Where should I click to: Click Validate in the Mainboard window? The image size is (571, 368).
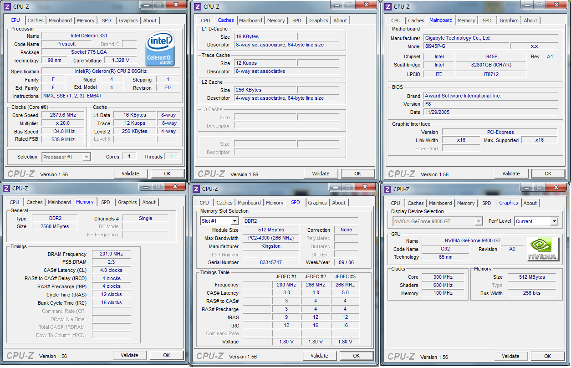511,174
